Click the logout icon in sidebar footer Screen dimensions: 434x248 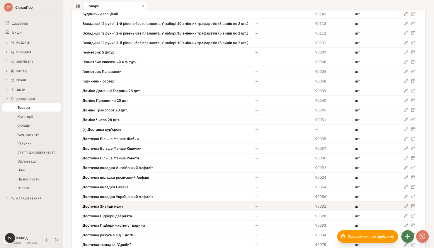click(x=57, y=240)
